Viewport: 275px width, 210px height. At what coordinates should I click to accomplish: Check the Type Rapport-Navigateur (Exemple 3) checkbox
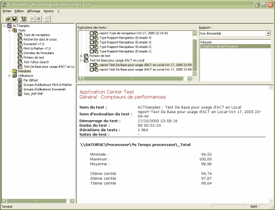[92, 42]
